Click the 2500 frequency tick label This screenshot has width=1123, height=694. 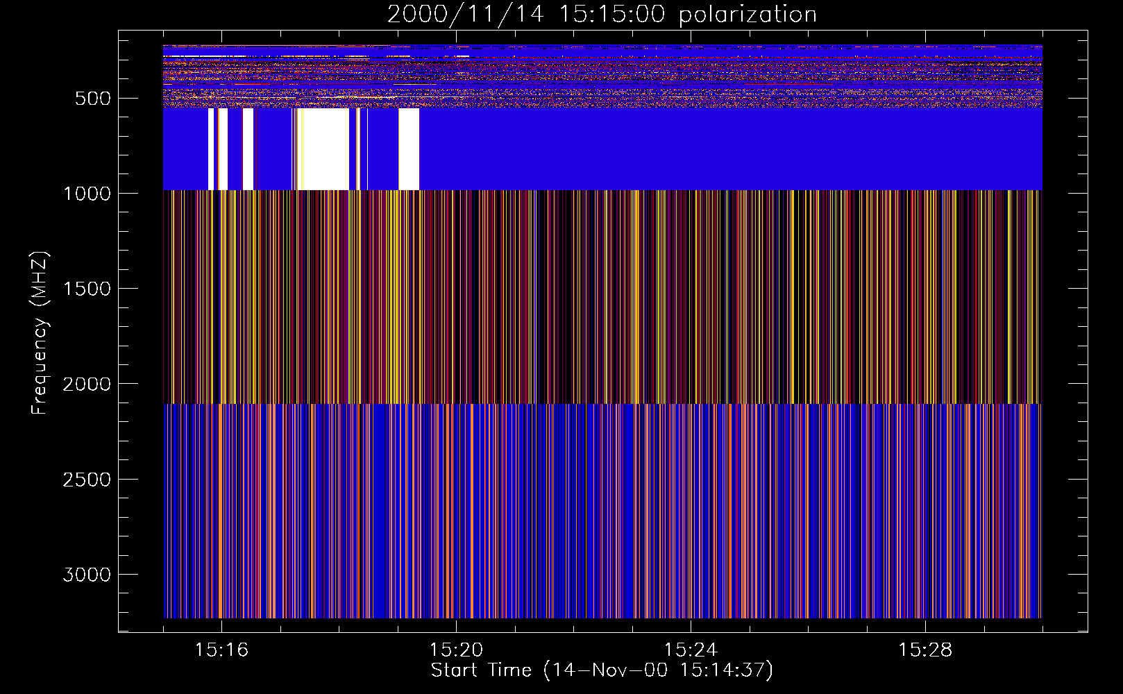[x=87, y=480]
